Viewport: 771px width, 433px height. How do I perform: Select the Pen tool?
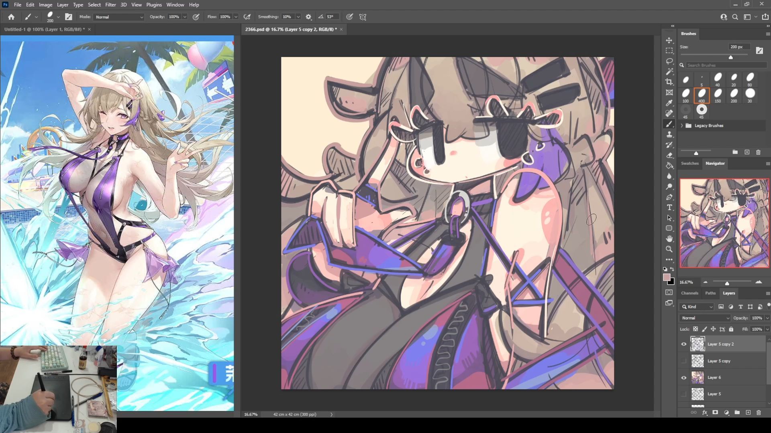(x=669, y=197)
